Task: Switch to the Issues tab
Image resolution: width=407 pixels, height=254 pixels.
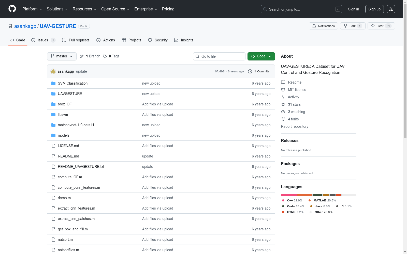Action: click(x=43, y=40)
